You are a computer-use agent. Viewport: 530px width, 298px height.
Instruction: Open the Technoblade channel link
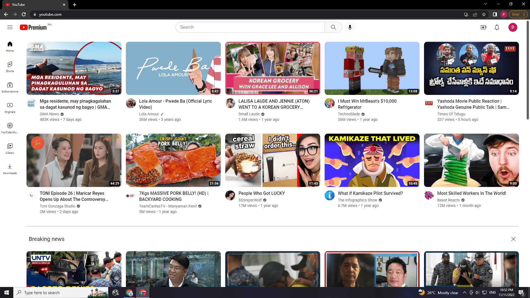pos(349,114)
